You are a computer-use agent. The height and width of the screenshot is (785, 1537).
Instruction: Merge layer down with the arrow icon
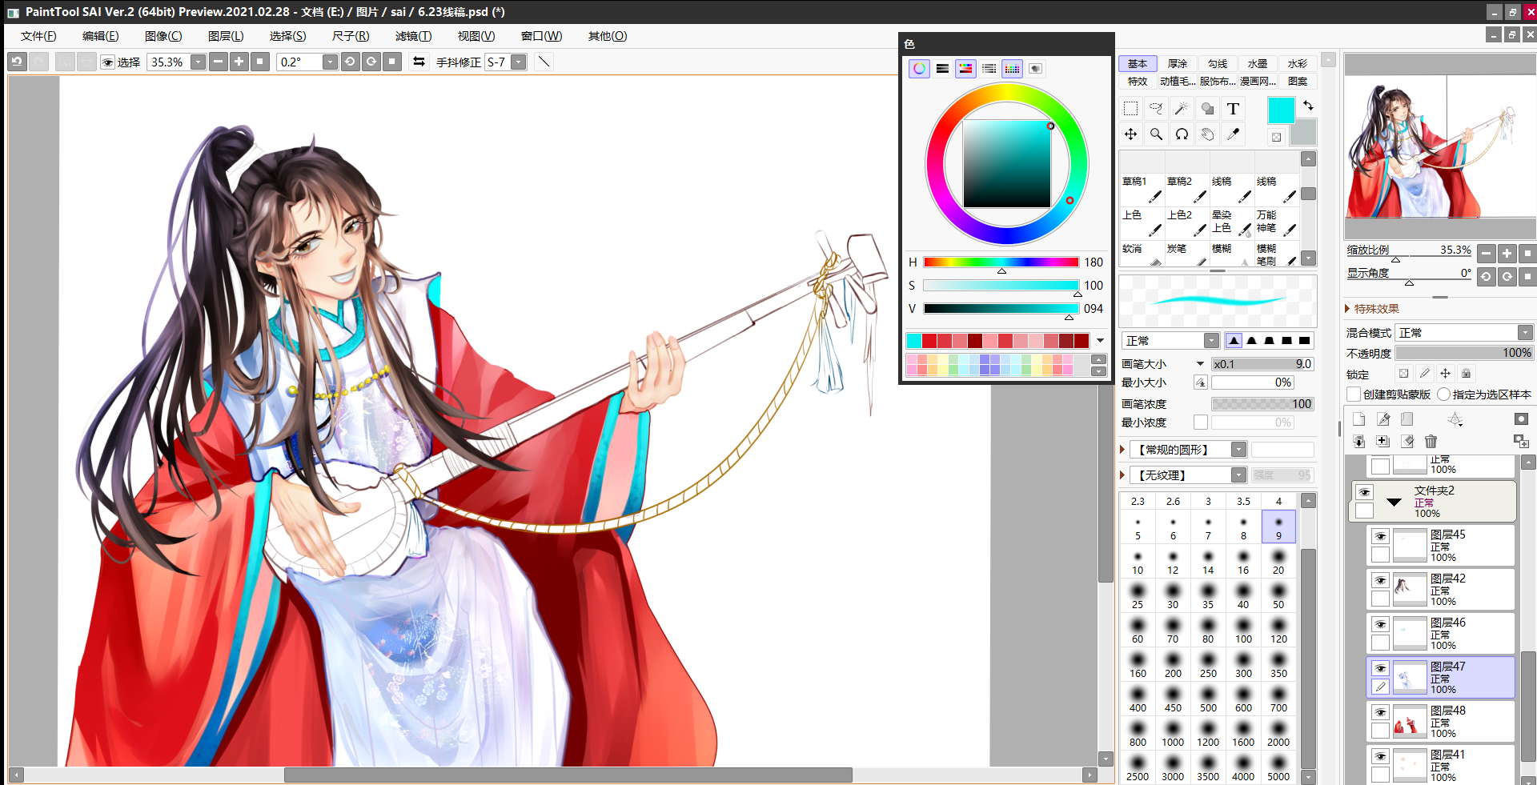click(x=1358, y=441)
